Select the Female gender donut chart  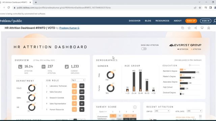(x=110, y=88)
